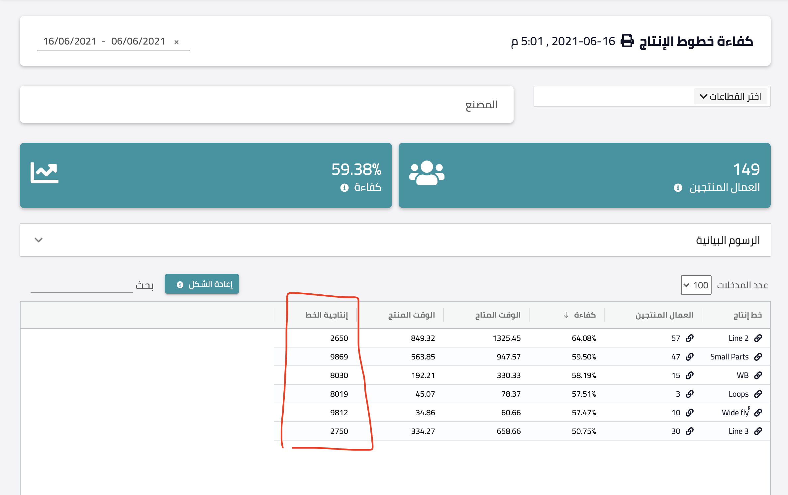Open the link icon beside Line 2 name

(758, 338)
